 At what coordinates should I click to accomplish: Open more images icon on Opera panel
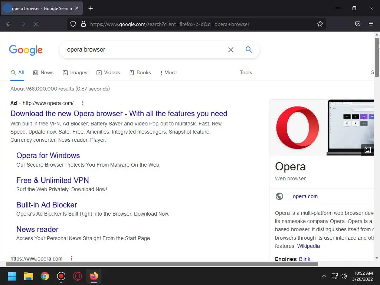(x=367, y=150)
